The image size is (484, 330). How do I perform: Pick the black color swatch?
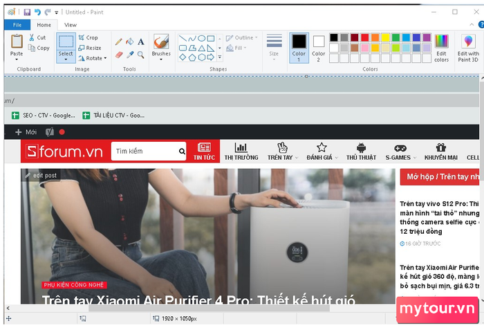(x=334, y=37)
